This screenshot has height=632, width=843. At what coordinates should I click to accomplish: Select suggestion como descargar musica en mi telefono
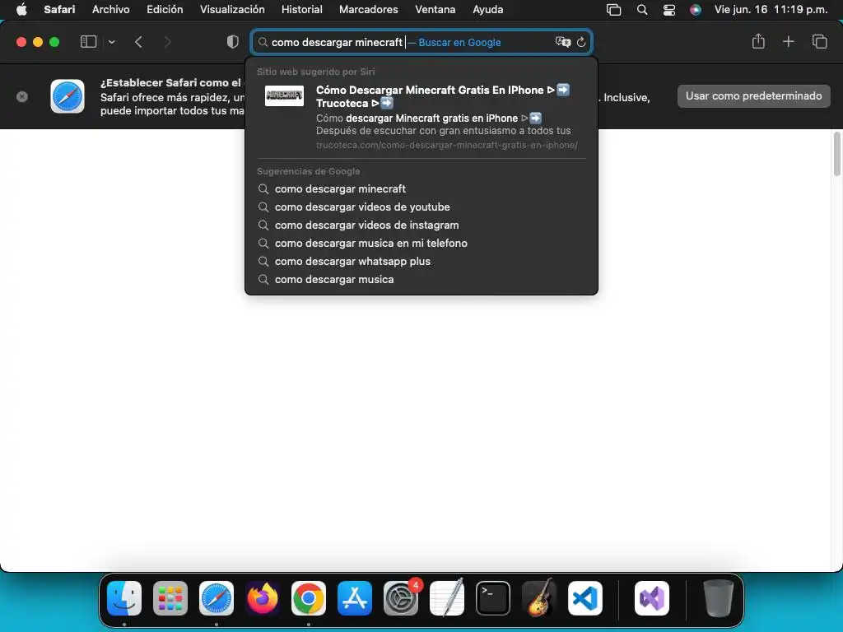tap(421, 243)
